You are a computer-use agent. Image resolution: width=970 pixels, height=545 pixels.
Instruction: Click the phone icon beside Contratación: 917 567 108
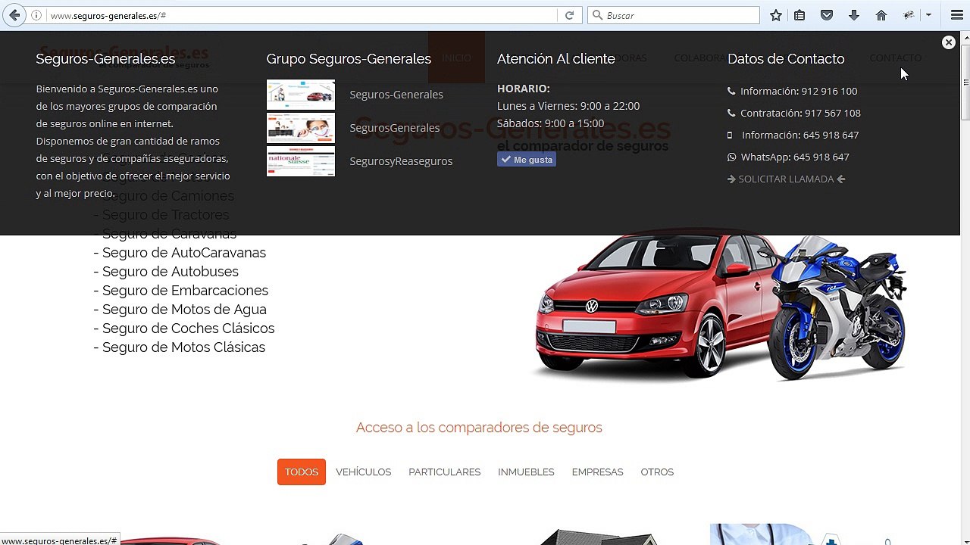click(x=731, y=113)
